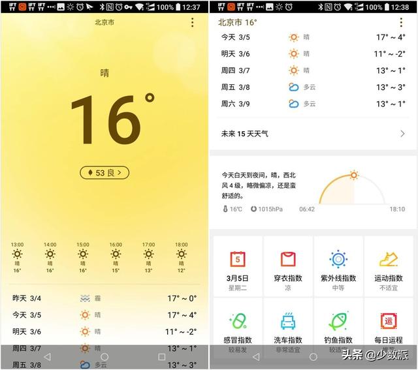Open the 未来 15 天天气 forecast link

[x=313, y=134]
